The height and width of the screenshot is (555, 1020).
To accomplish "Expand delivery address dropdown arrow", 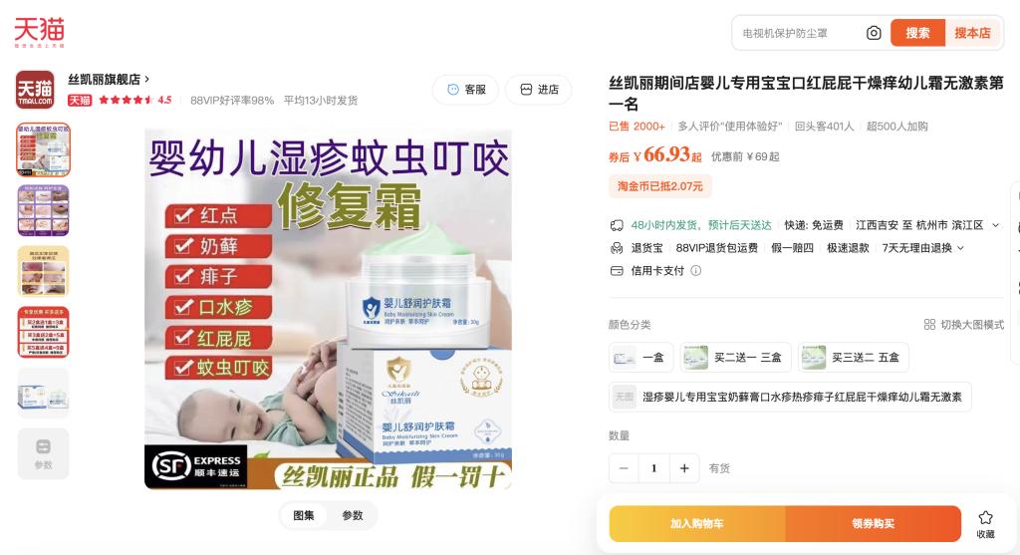I will click(995, 225).
